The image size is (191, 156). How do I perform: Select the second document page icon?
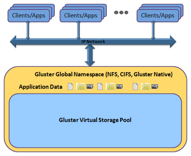point(100,87)
